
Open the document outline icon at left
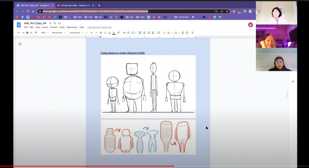pyautogui.click(x=20, y=44)
